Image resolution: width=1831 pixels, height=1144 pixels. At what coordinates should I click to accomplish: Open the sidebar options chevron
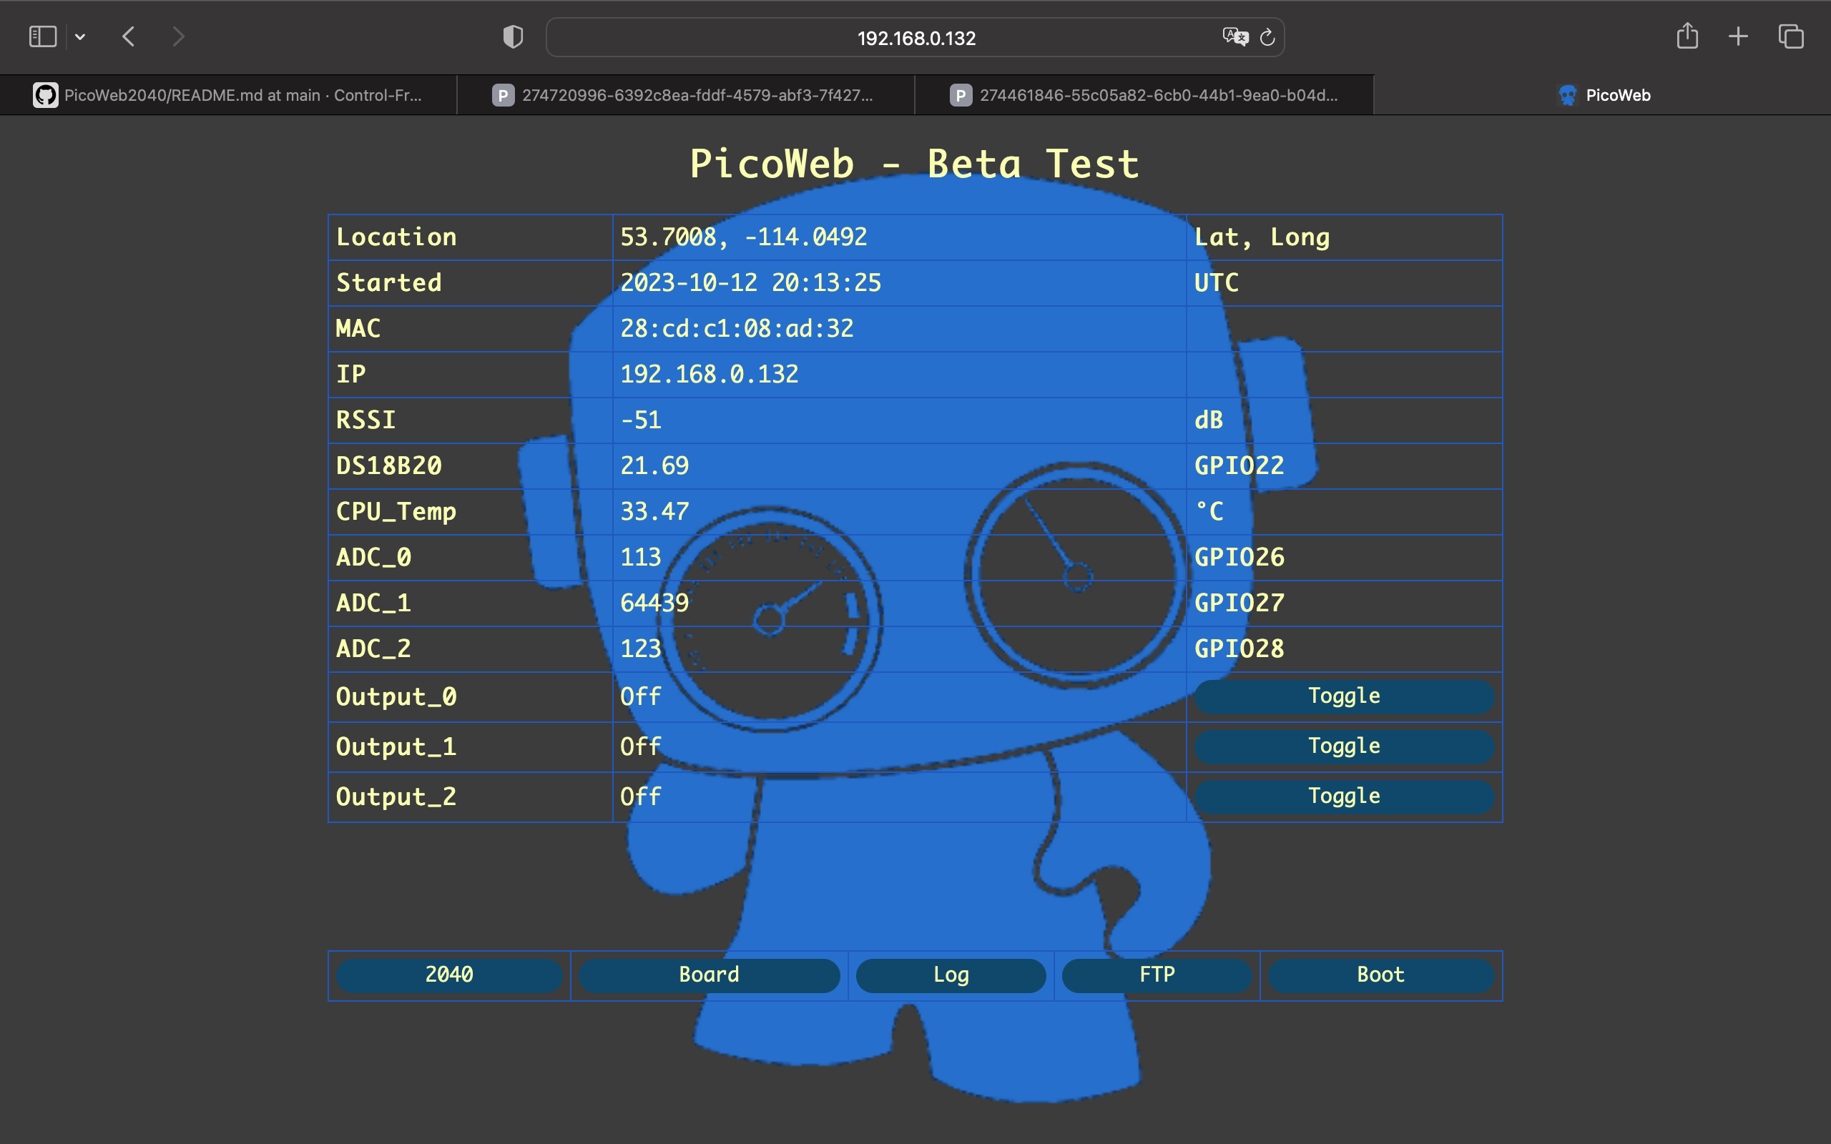point(81,36)
